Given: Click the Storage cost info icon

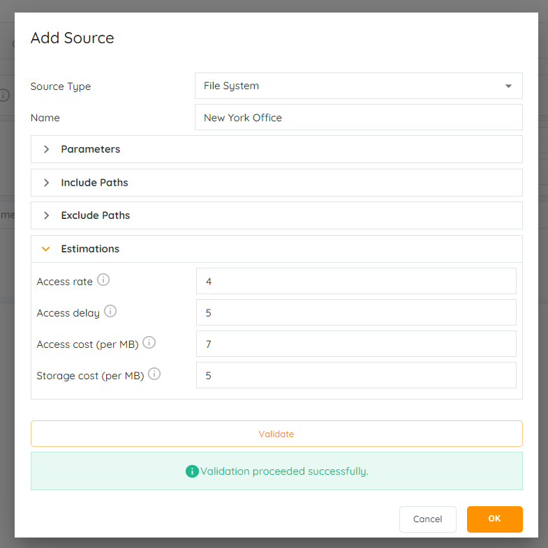Looking at the screenshot, I should coord(154,374).
